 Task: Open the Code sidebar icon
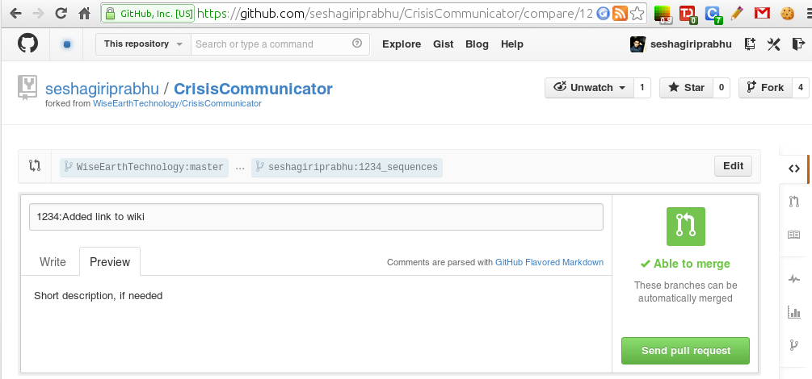(x=794, y=169)
